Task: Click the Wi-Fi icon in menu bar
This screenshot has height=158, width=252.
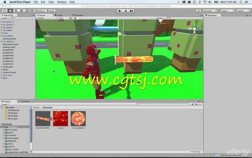Action: 205,2
